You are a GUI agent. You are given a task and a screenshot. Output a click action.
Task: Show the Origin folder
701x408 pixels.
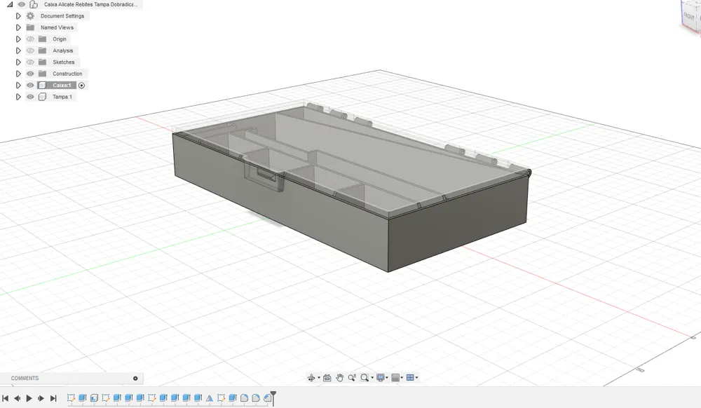click(x=30, y=39)
